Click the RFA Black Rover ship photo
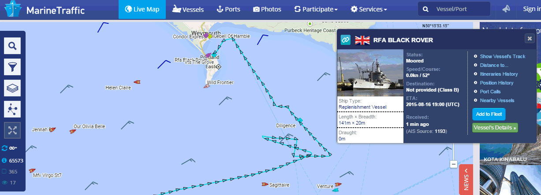This screenshot has width=541, height=195. click(x=370, y=74)
